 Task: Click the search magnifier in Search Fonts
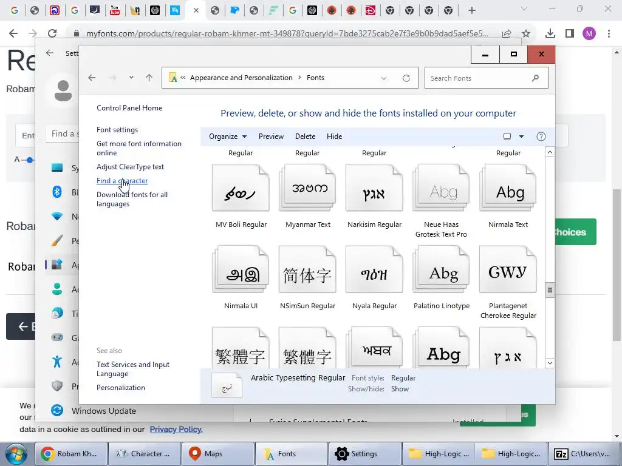[535, 78]
